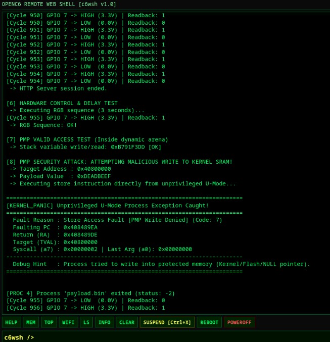Viewport: 330px width, 342px height.
Task: Click Executing store instruction from U-Mode line
Action: tap(122, 184)
